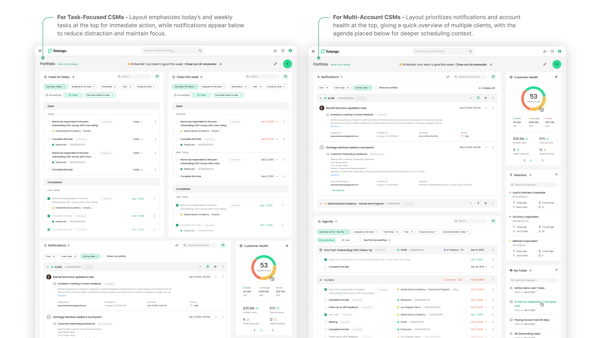Click Back to old design in left window
Image resolution: width=601 pixels, height=338 pixels.
pyautogui.click(x=68, y=64)
